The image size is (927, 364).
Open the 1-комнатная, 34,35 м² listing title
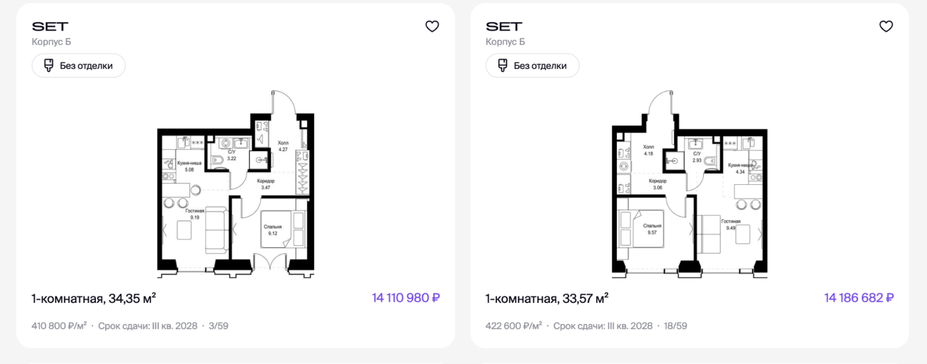tap(94, 298)
